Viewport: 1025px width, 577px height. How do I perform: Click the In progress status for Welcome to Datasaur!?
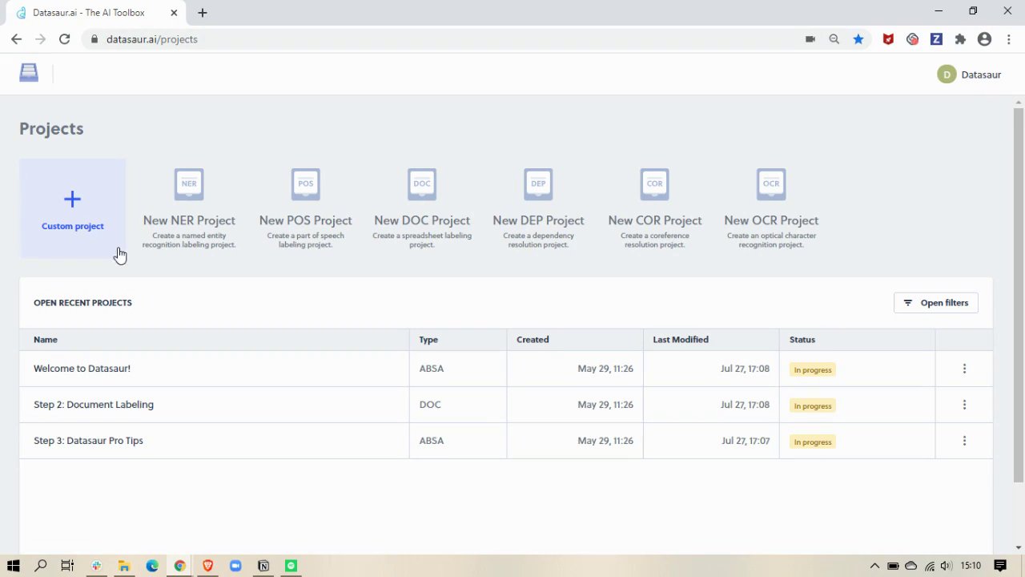tap(813, 369)
